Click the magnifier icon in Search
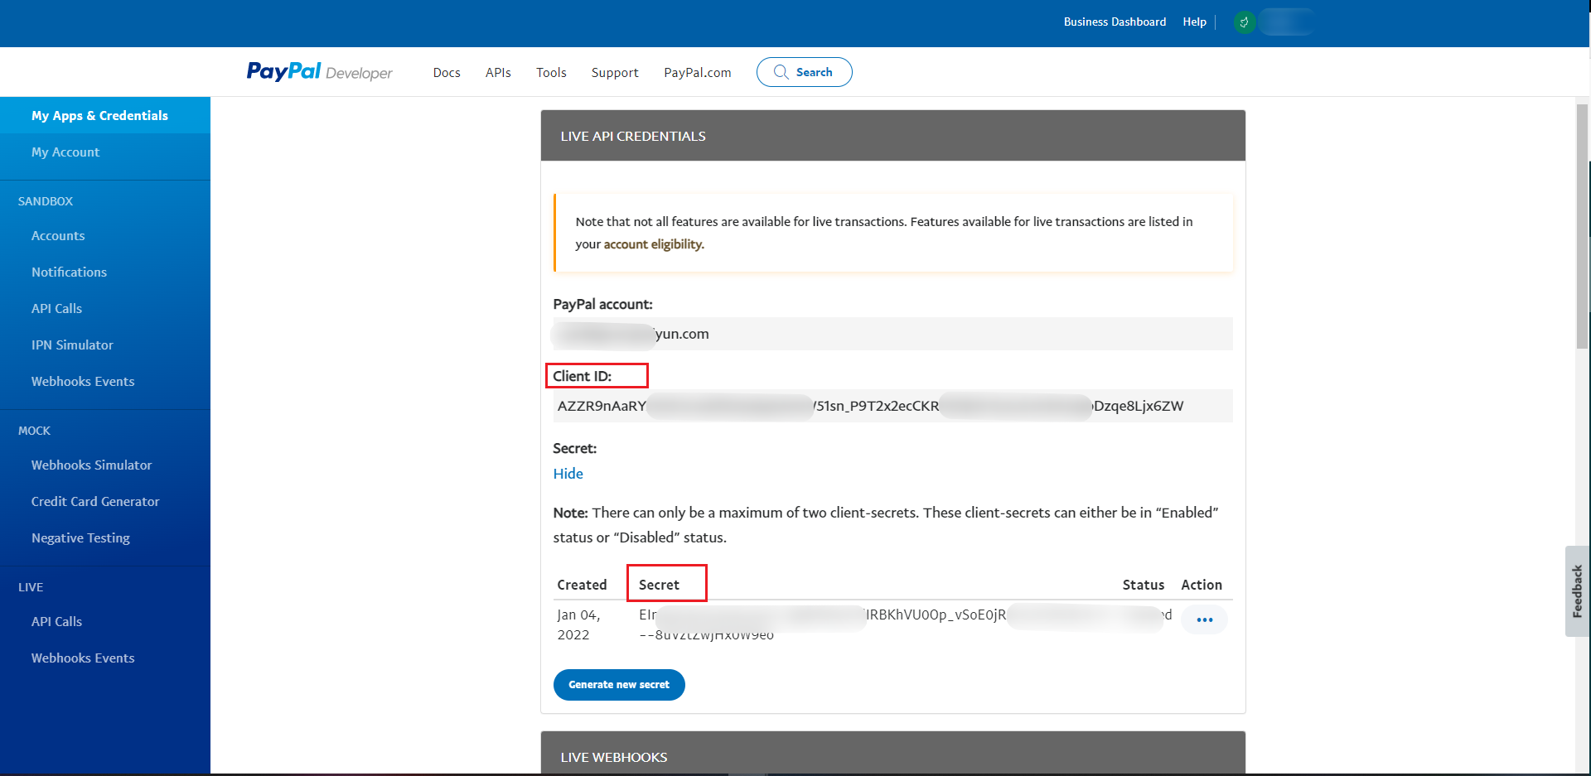 [x=781, y=72]
